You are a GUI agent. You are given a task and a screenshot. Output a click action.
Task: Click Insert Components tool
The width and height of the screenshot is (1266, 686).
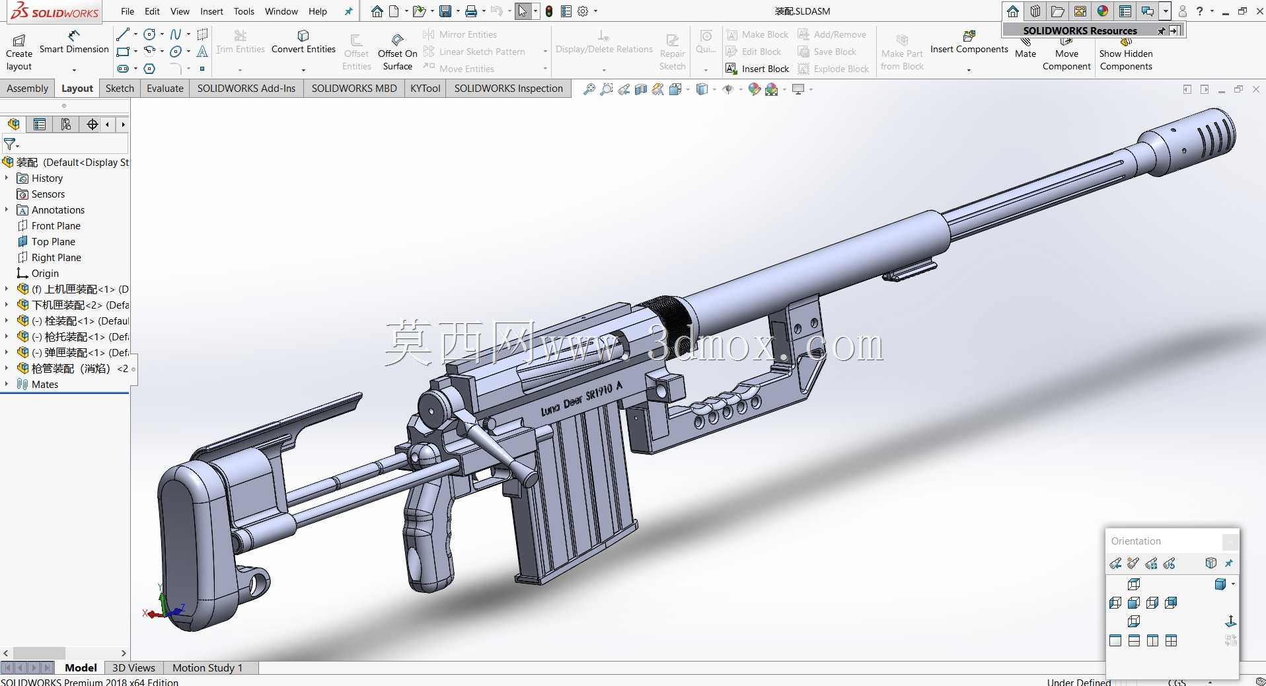[x=969, y=42]
